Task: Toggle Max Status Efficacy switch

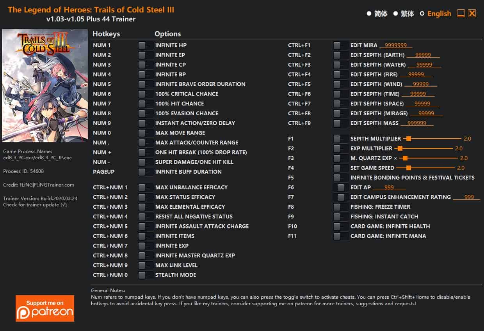Action: tap(146, 197)
